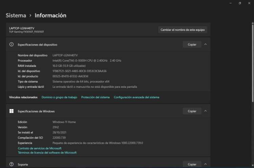Click the Compilación del SO label
This screenshot has height=168, width=254.
[30, 138]
